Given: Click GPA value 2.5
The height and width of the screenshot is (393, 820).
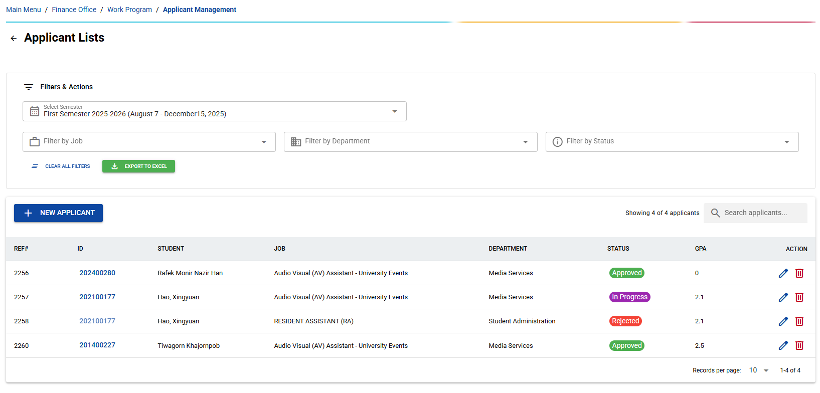Looking at the screenshot, I should pyautogui.click(x=700, y=346).
